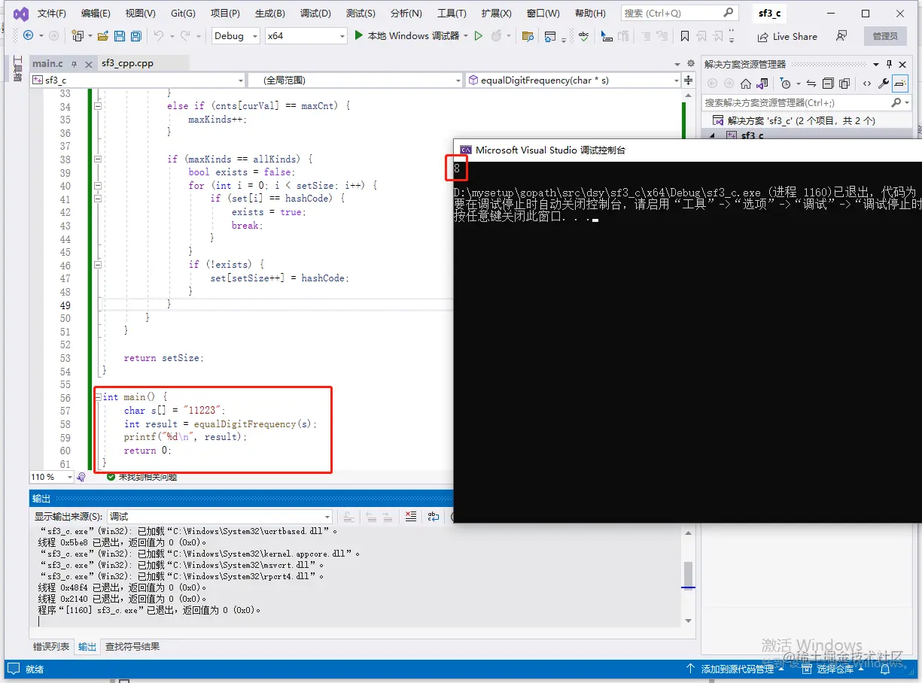
Task: Switch to the sf3_cpp.cpp tab
Action: coord(128,63)
